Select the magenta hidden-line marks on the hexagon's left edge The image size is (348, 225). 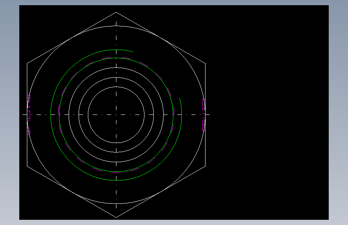click(28, 115)
